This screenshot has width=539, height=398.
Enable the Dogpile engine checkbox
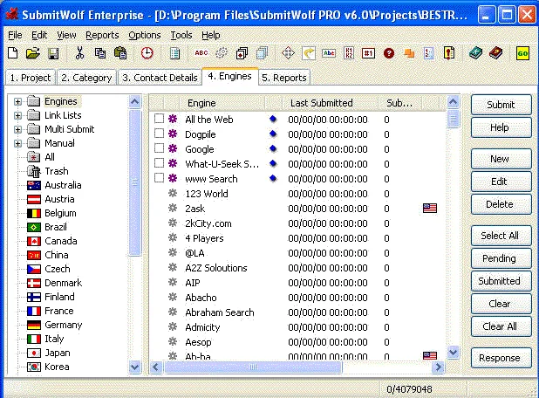point(159,134)
